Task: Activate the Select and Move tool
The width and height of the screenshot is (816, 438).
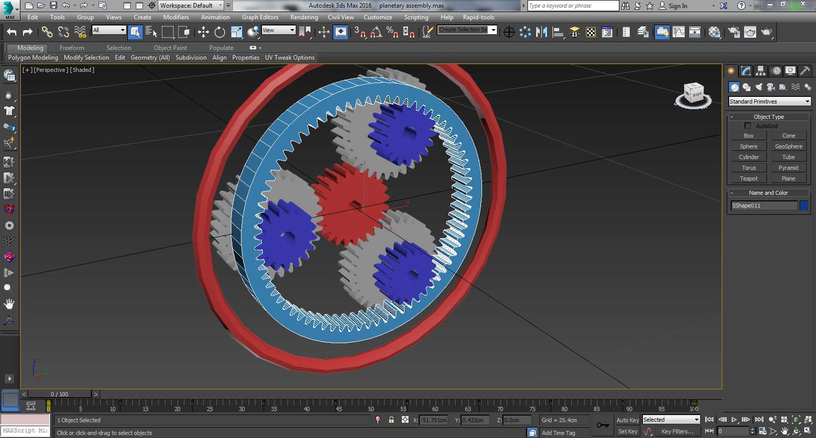Action: pos(203,32)
